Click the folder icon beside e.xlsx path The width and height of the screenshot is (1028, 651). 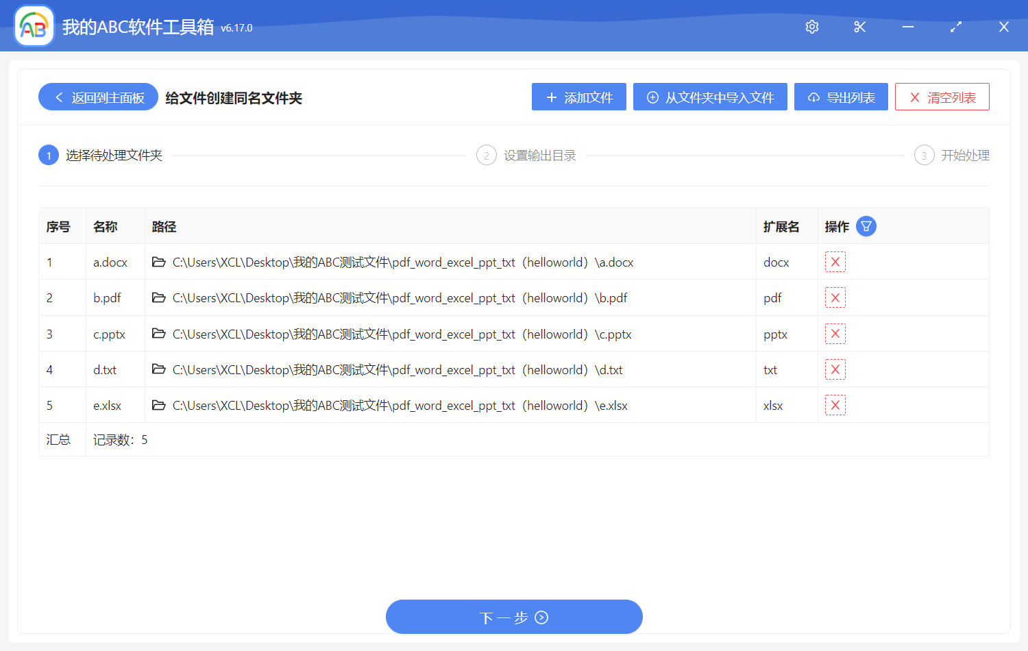[159, 405]
